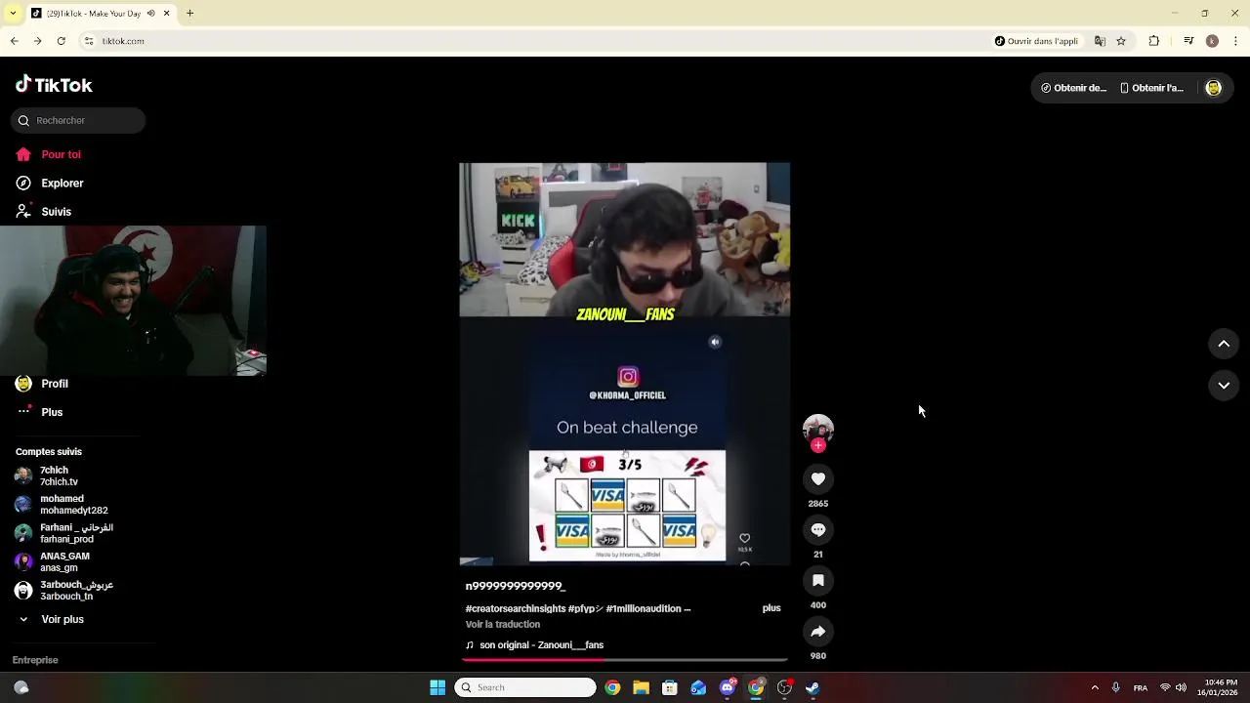Open the tab search dropdown arrow
The width and height of the screenshot is (1250, 703).
click(x=12, y=14)
